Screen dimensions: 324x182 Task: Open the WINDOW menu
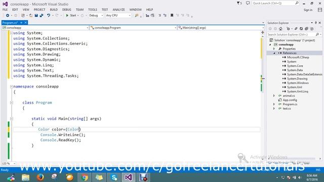click(135, 10)
